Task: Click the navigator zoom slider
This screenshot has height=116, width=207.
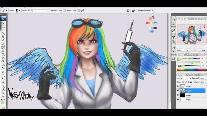Action: click(x=195, y=50)
